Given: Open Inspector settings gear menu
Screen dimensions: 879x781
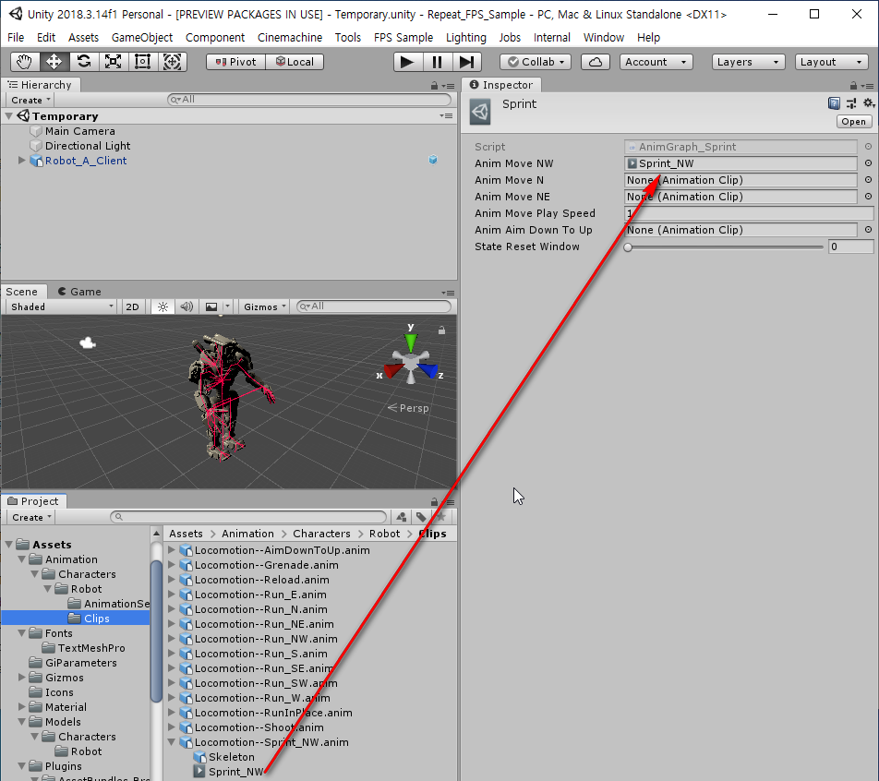Looking at the screenshot, I should coord(868,103).
